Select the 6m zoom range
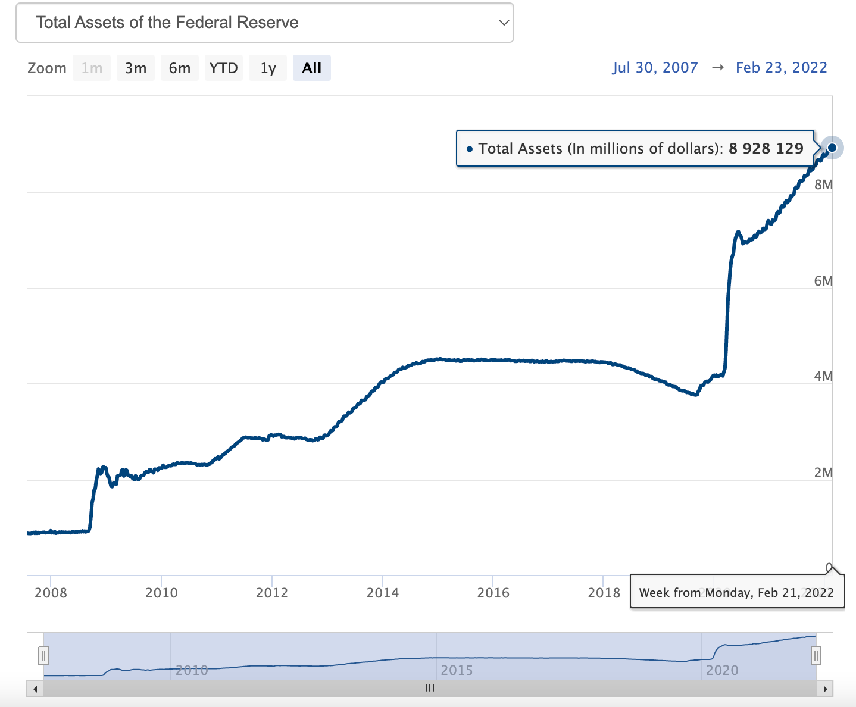 click(180, 68)
